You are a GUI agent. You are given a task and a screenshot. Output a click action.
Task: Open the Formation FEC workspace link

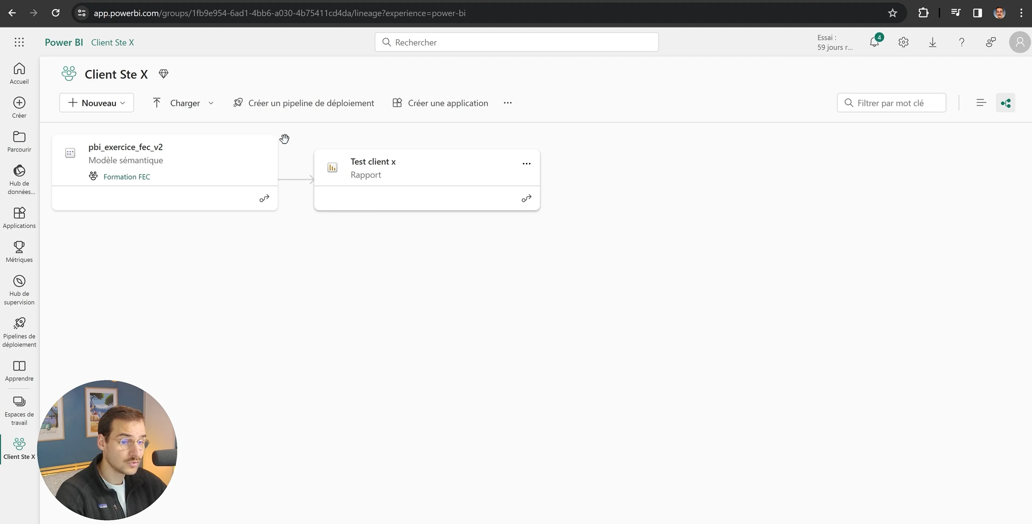[127, 177]
